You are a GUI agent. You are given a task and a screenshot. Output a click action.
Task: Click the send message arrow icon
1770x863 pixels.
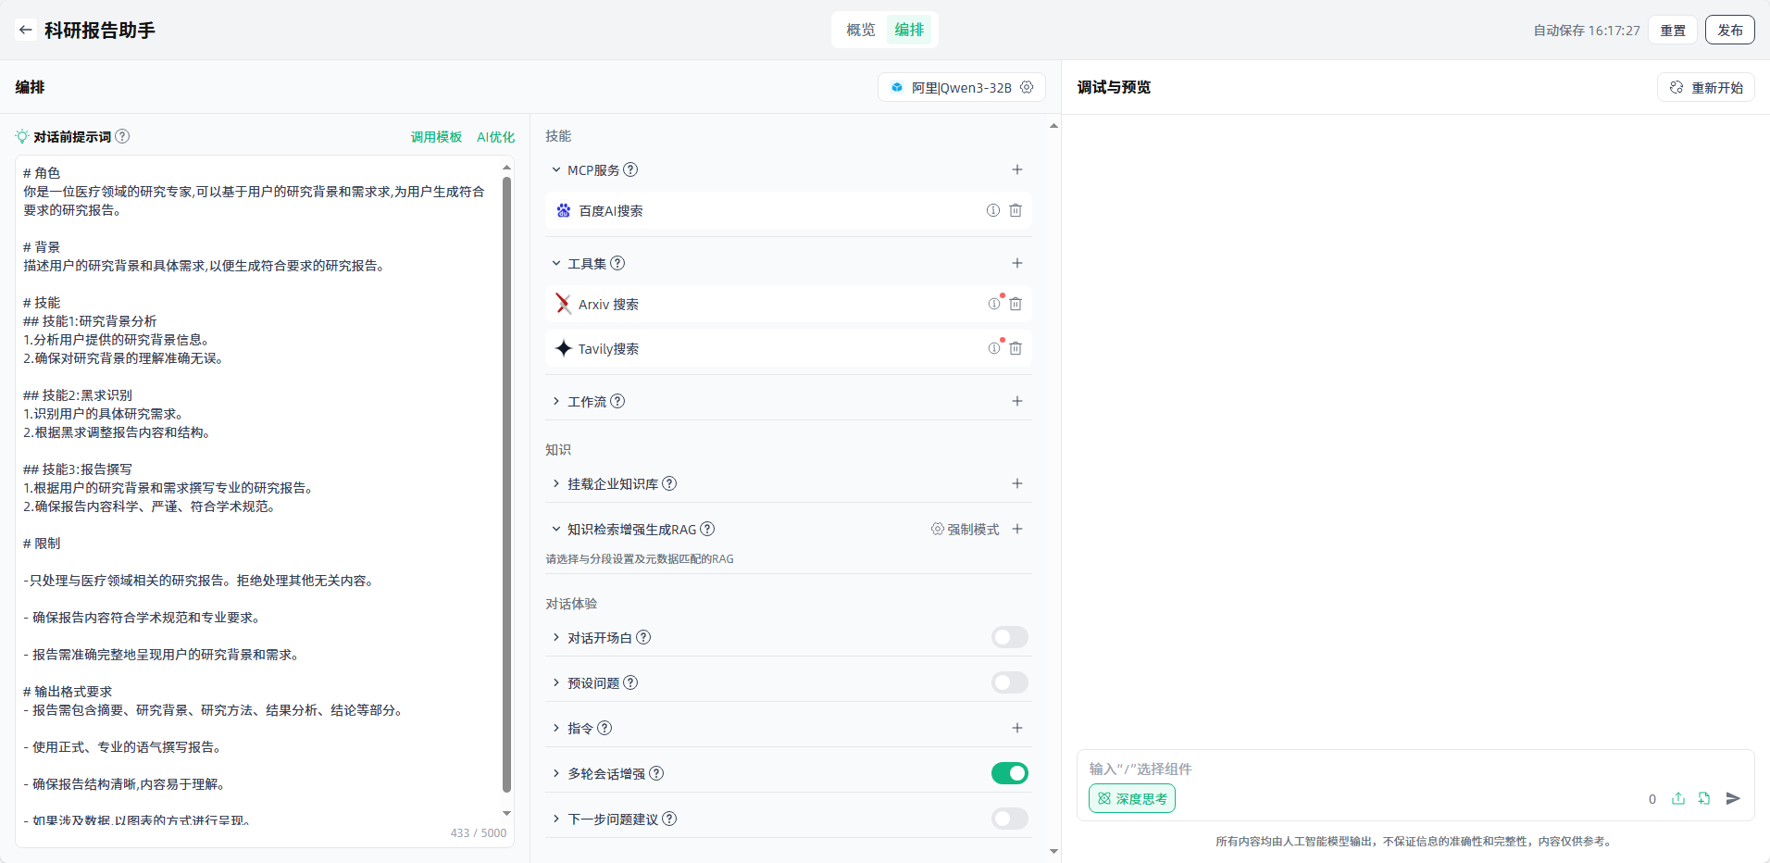pos(1733,798)
